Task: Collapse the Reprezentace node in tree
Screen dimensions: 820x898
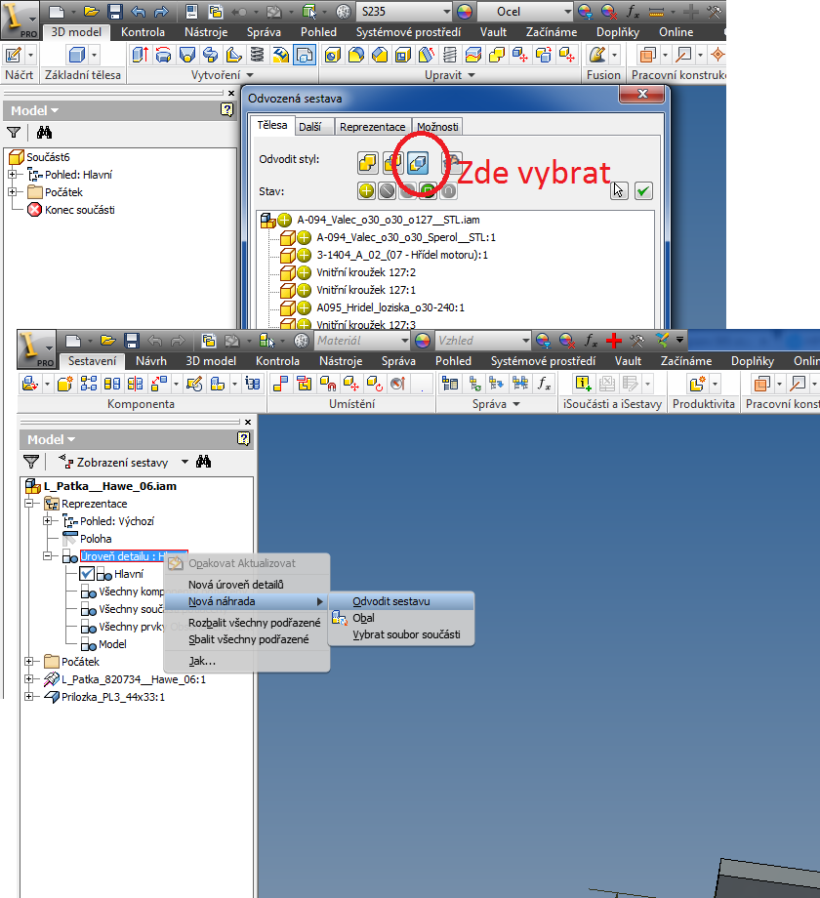Action: click(28, 504)
